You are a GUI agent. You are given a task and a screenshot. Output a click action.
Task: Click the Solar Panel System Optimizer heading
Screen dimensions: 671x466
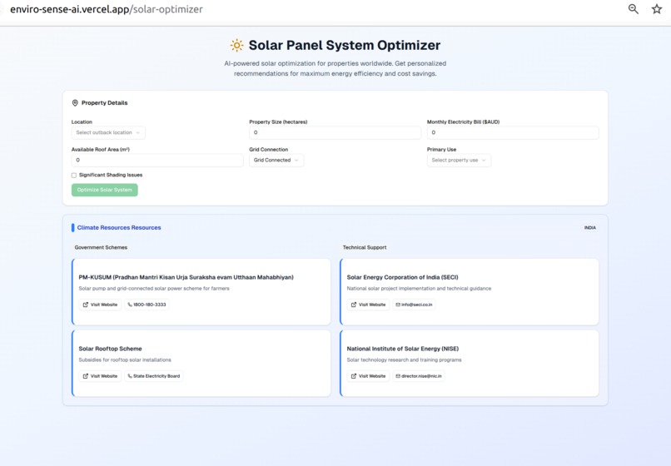[345, 46]
